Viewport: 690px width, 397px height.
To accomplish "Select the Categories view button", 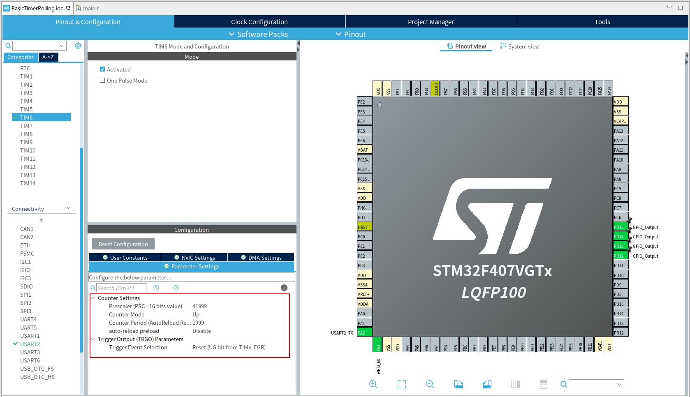I will click(21, 57).
